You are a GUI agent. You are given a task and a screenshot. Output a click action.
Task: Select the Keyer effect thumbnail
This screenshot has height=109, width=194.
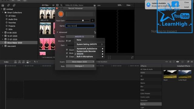[x=170, y=74]
